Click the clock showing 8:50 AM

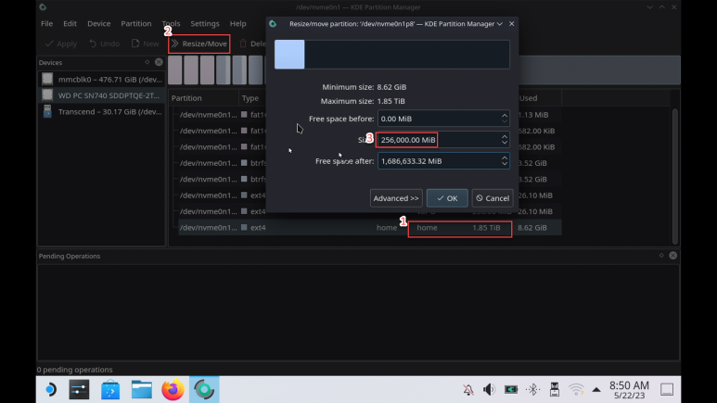point(629,390)
